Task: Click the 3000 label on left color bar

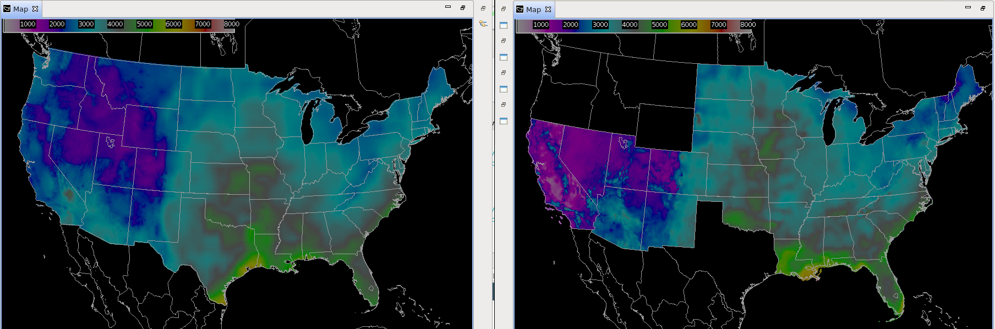Action: point(86,24)
